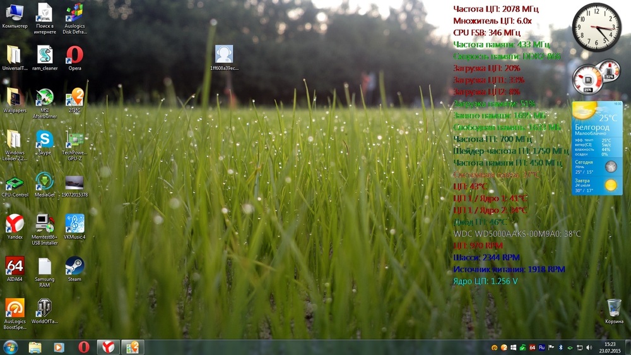This screenshot has height=355, width=631.
Task: Toggle the Ru language indicator in tray
Action: (x=541, y=347)
